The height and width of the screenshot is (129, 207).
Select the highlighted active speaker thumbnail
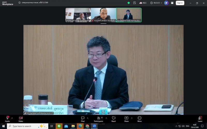(129, 15)
